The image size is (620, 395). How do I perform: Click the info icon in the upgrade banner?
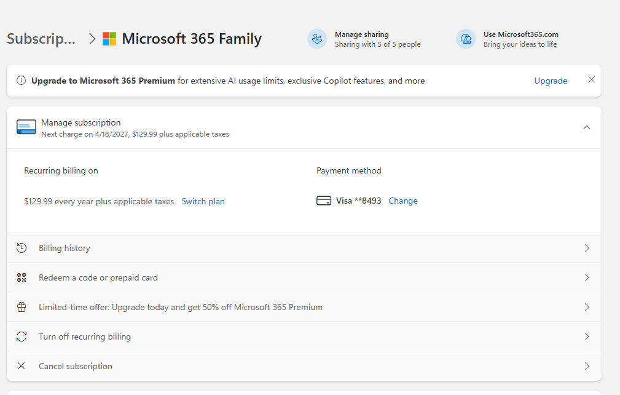[x=21, y=81]
